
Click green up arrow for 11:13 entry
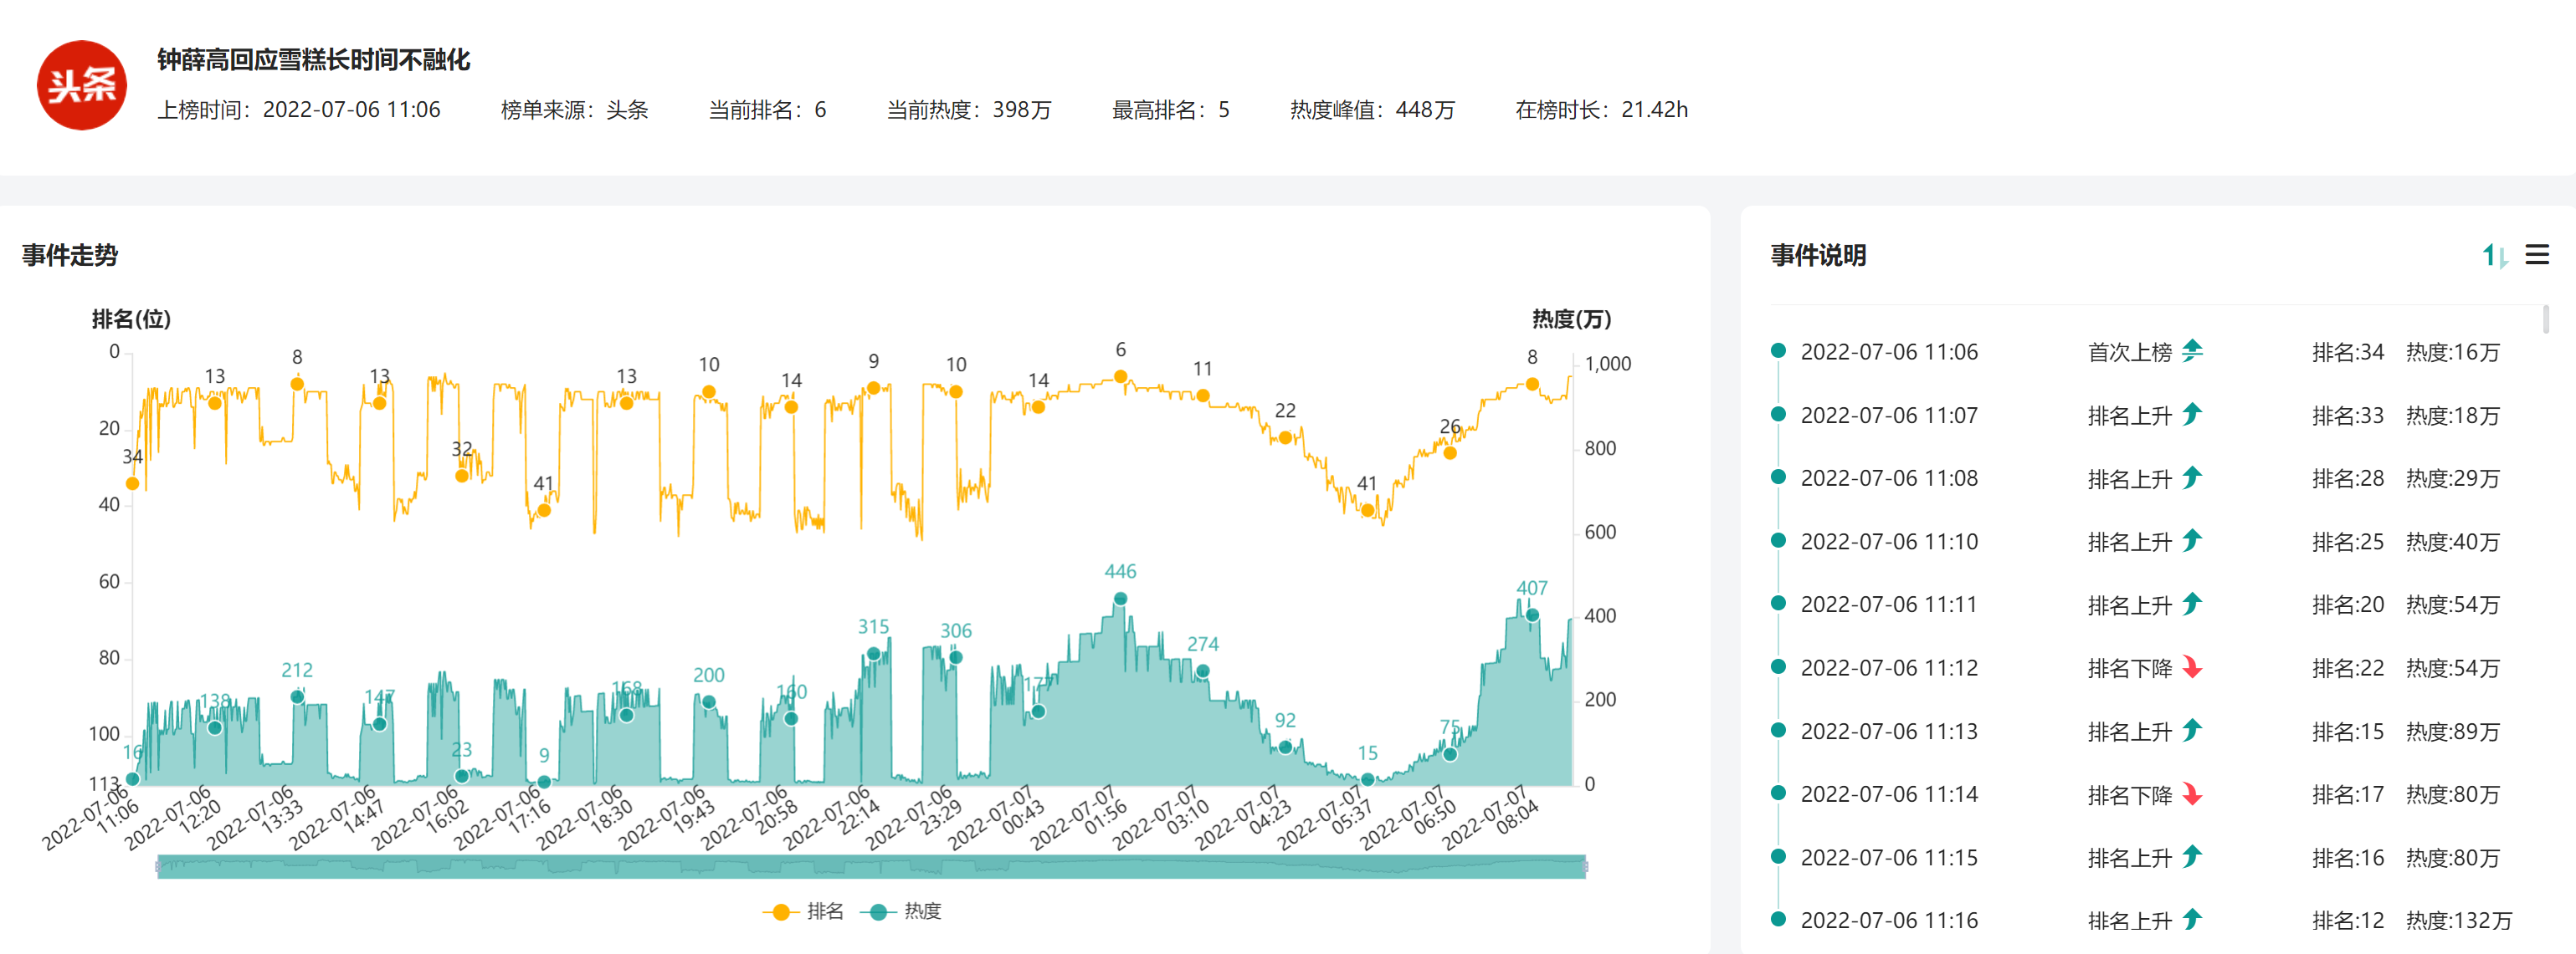[2192, 730]
